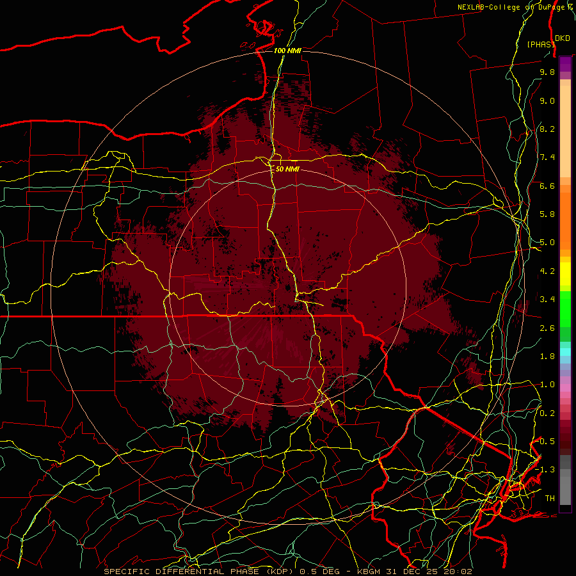This screenshot has width=576, height=576.
Task: Click the 9.0 color scale value
Action: point(547,100)
